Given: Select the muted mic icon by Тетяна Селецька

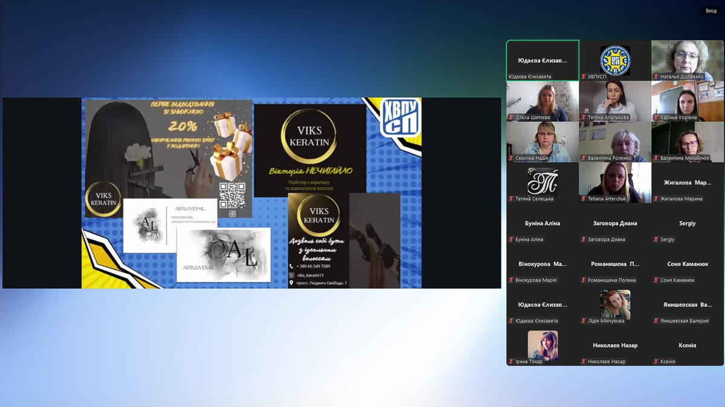Looking at the screenshot, I should point(511,199).
